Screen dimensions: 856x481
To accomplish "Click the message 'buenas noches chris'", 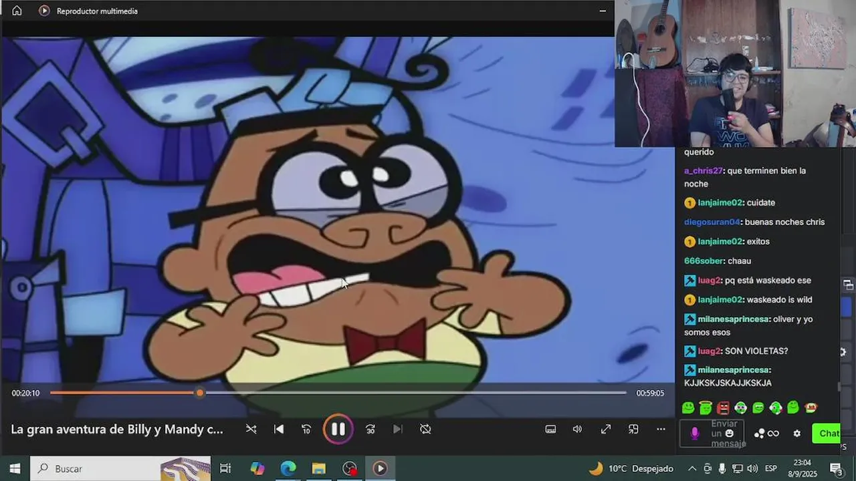I will pyautogui.click(x=784, y=222).
